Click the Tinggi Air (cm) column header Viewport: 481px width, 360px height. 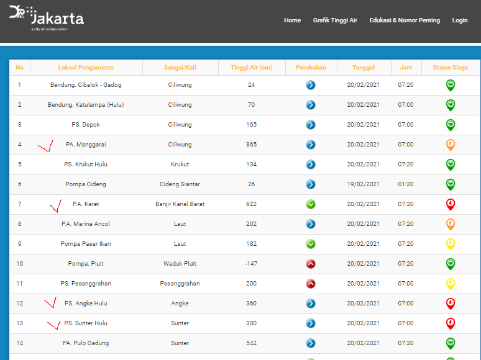point(251,68)
